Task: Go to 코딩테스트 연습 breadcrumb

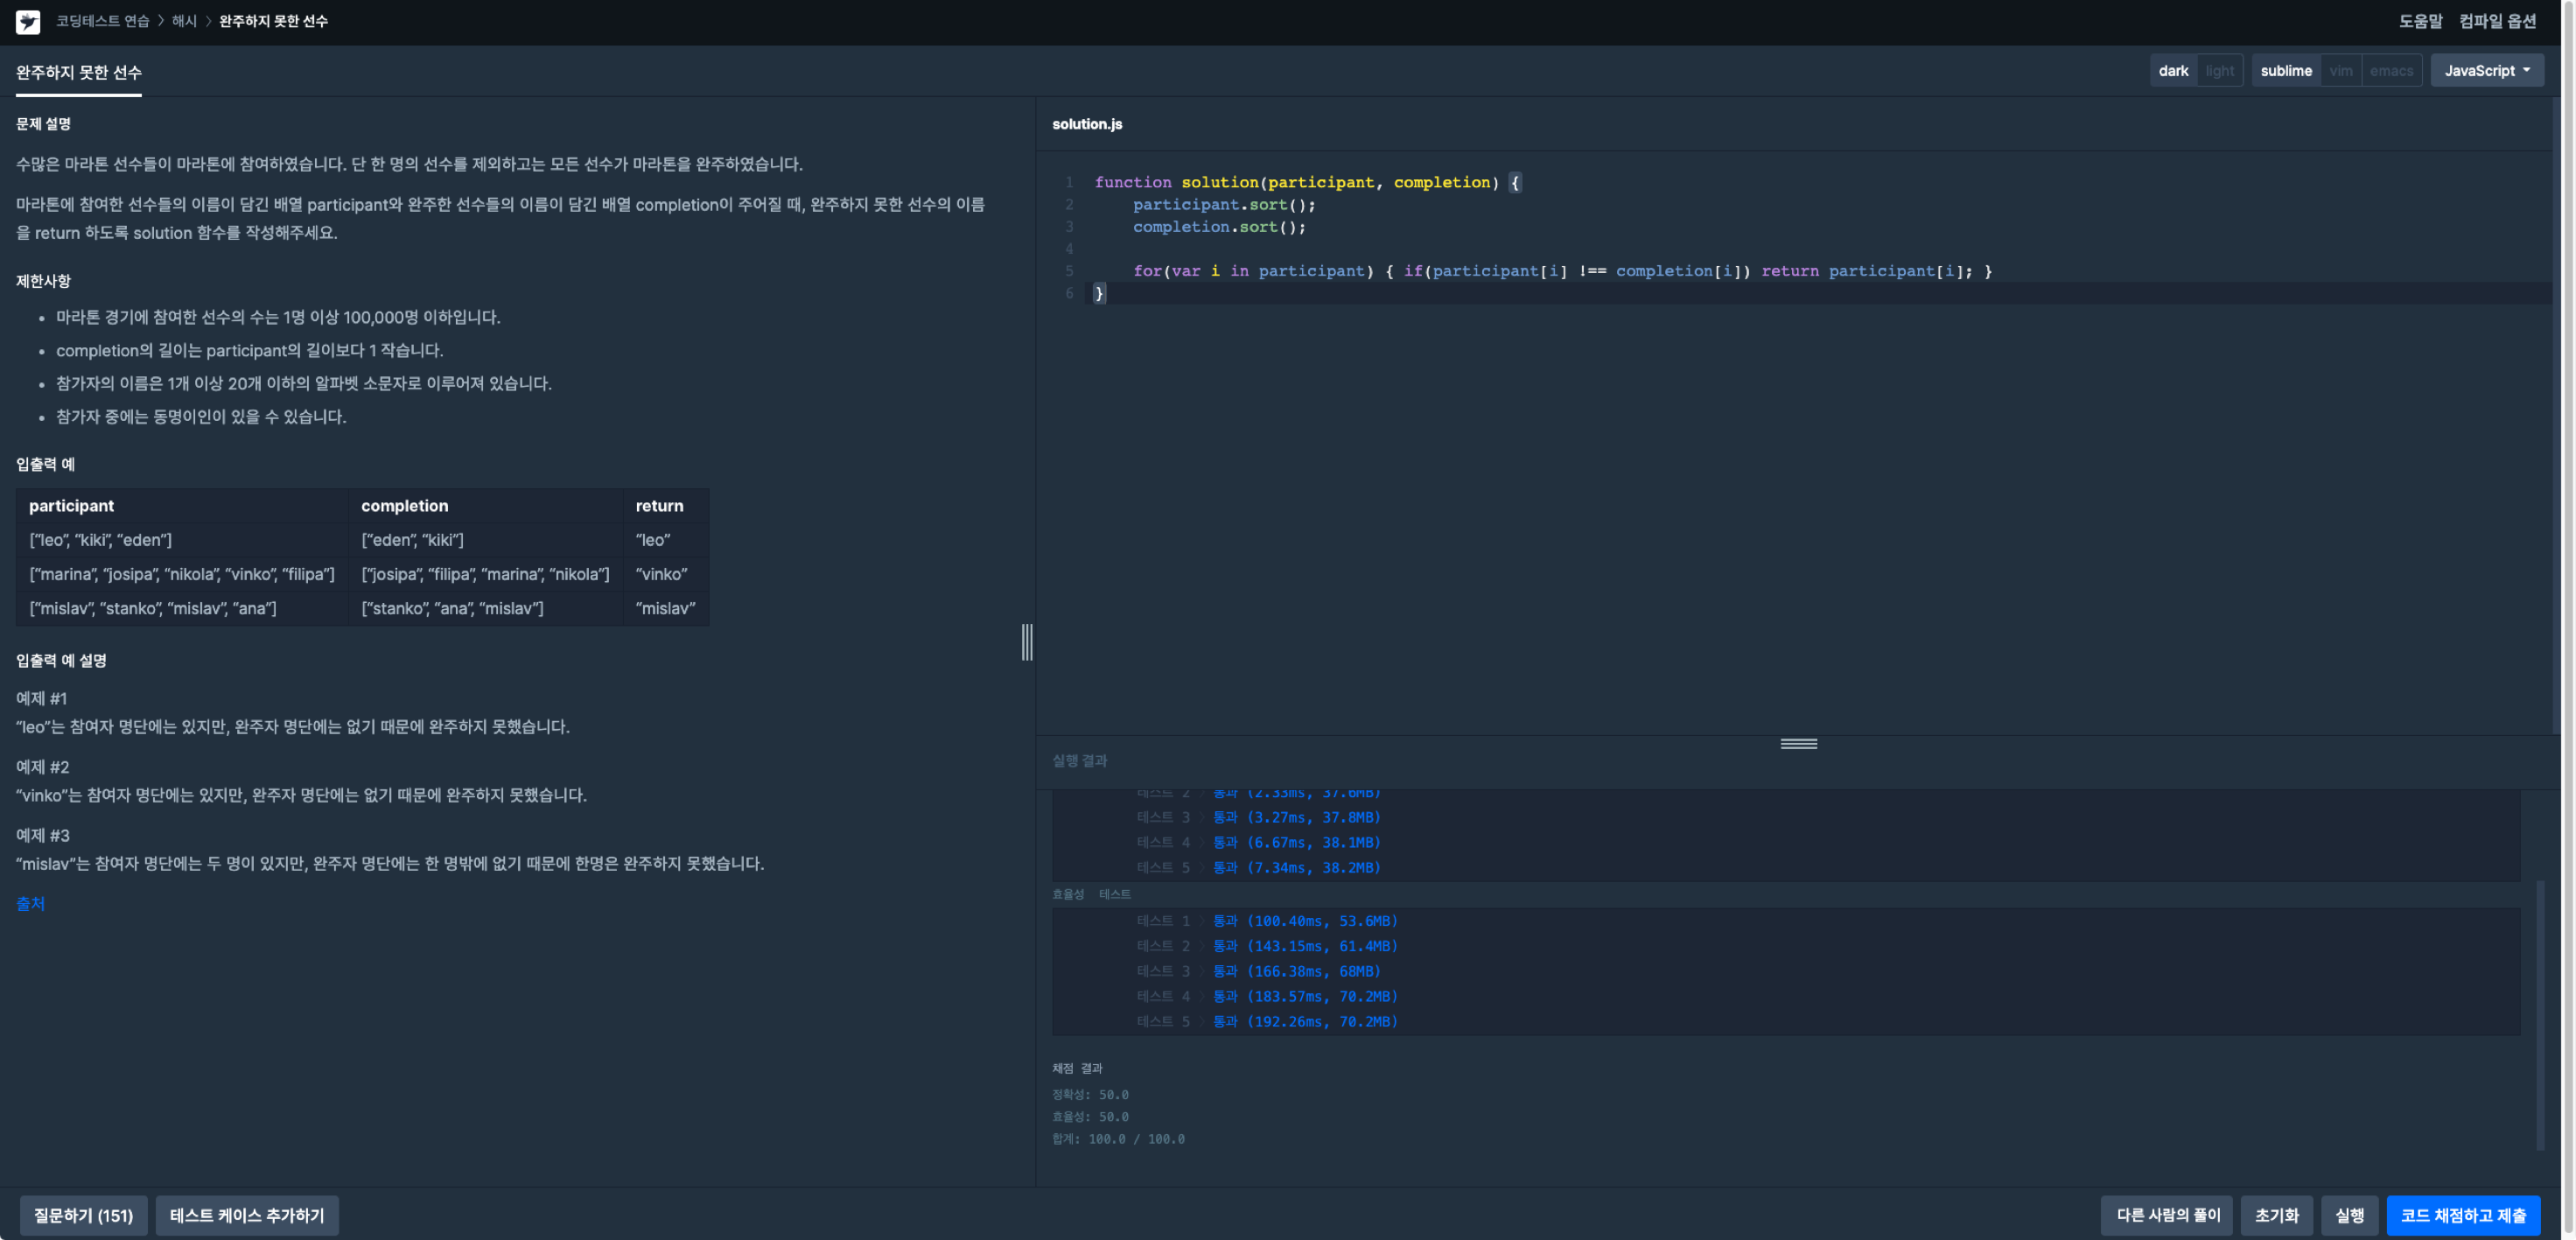Action: (102, 21)
